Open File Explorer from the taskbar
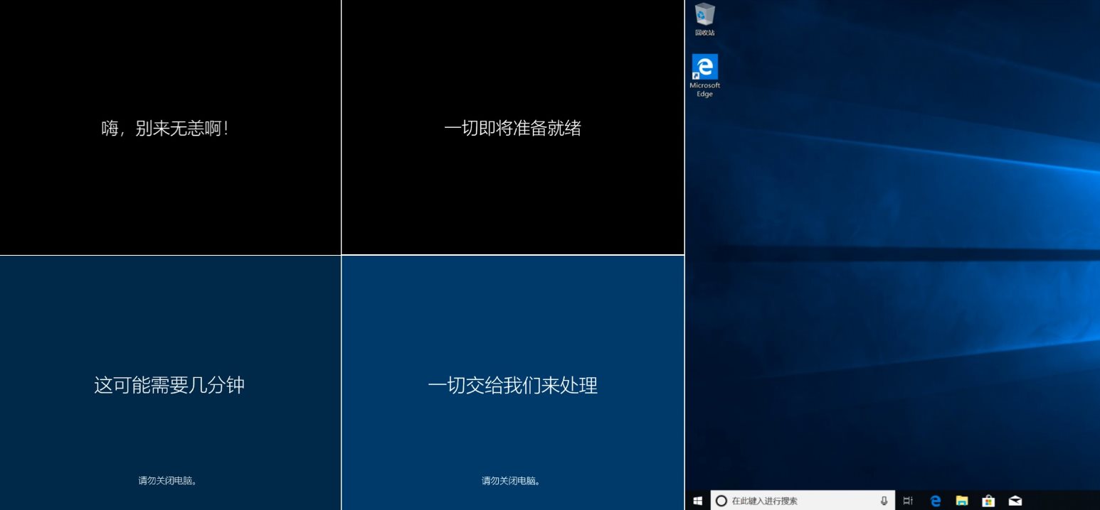 pos(961,501)
